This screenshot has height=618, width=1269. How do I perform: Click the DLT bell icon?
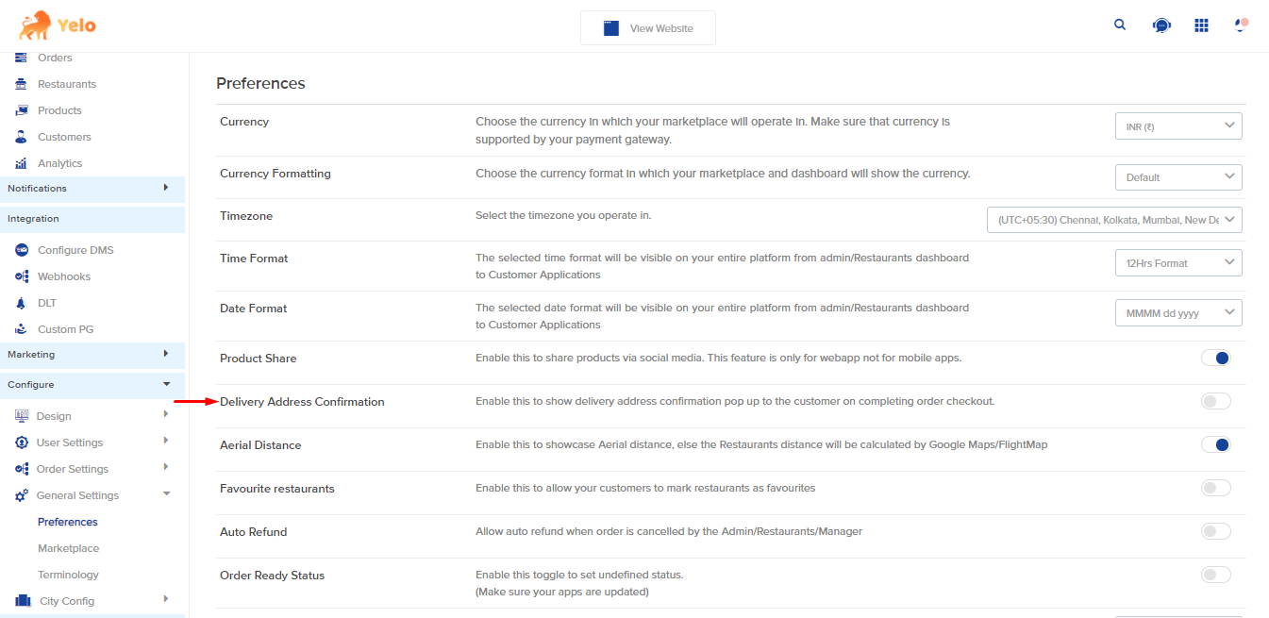tap(22, 303)
